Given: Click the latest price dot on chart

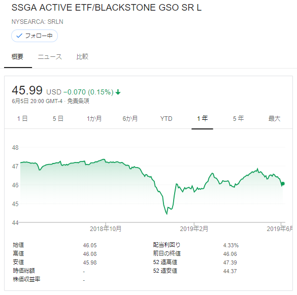Looking at the screenshot, I should (x=283, y=184).
